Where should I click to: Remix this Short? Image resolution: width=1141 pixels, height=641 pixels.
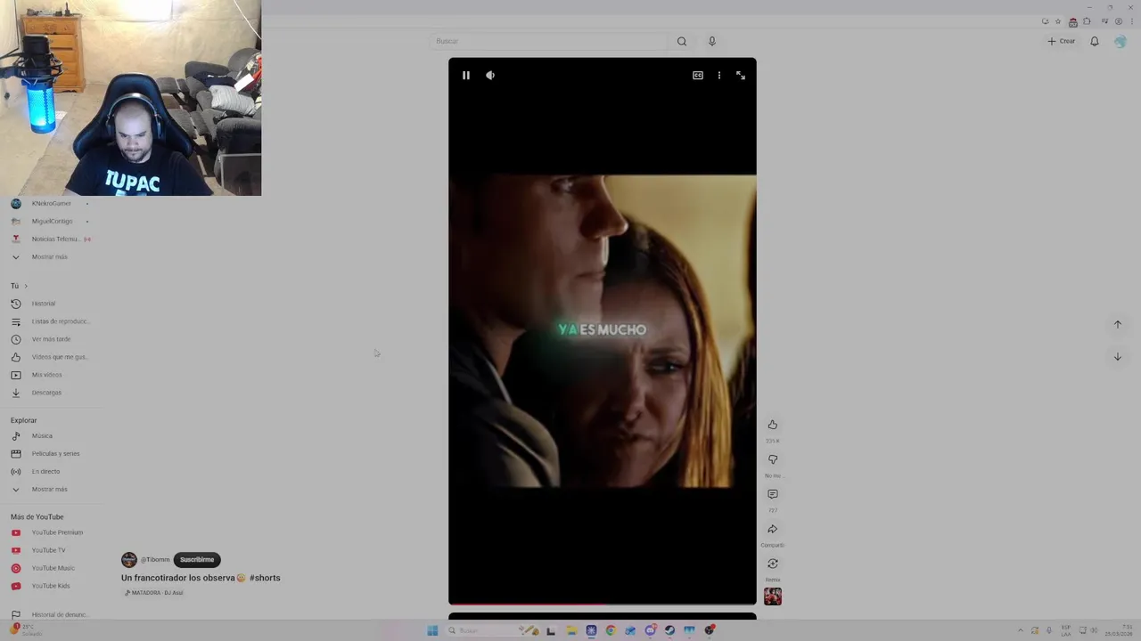pyautogui.click(x=773, y=564)
